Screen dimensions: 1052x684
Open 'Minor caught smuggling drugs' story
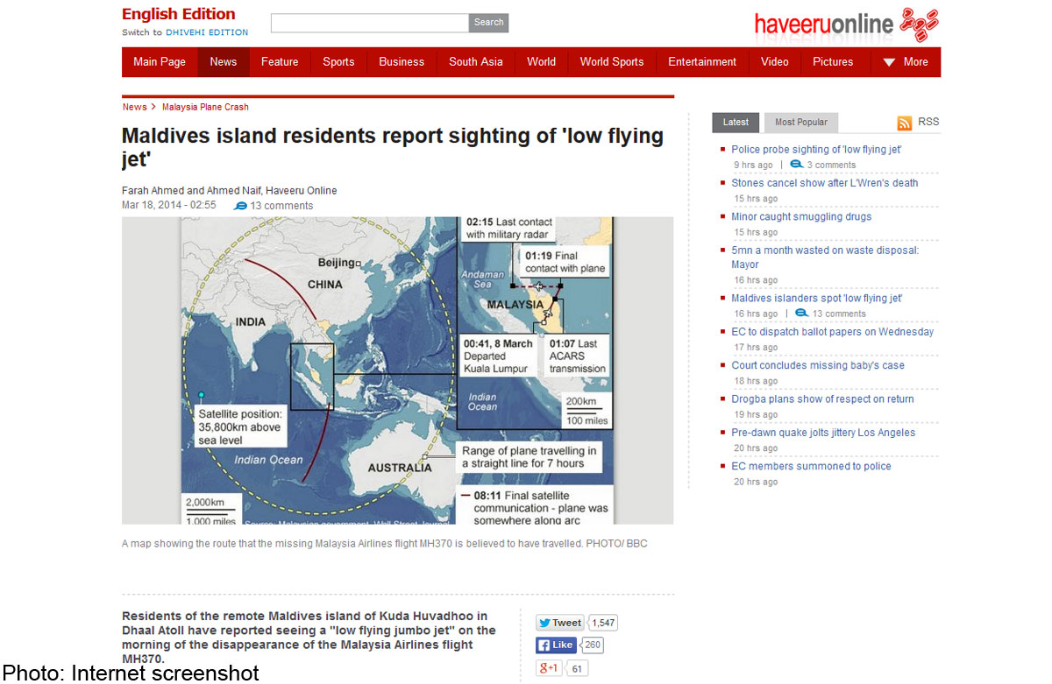tap(801, 217)
